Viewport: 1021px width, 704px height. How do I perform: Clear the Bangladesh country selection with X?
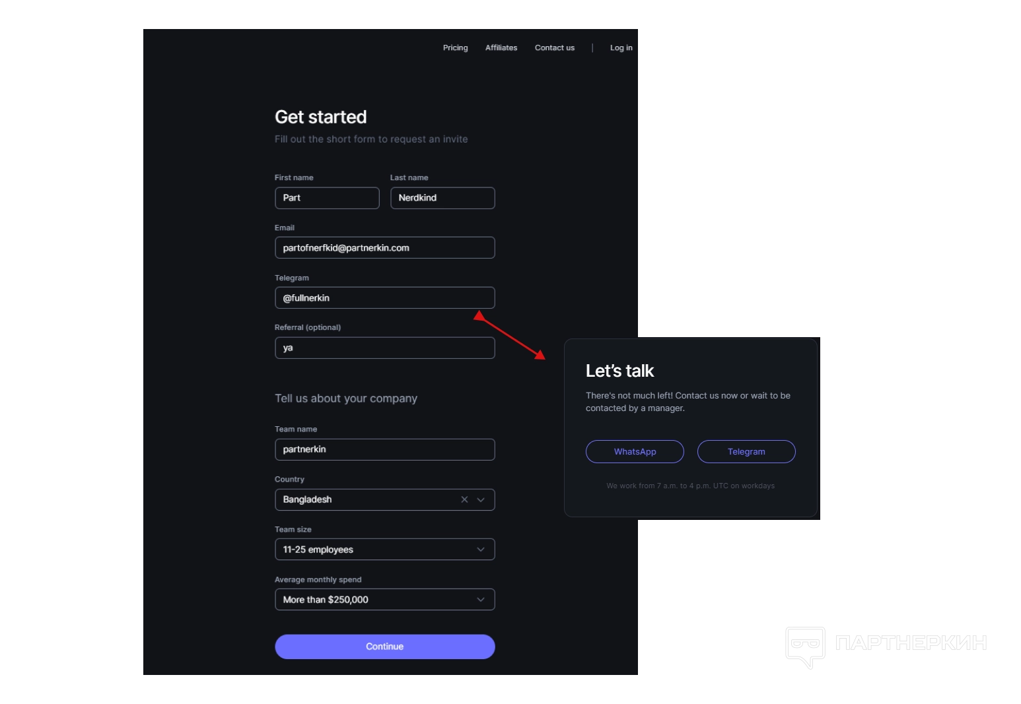coord(464,499)
